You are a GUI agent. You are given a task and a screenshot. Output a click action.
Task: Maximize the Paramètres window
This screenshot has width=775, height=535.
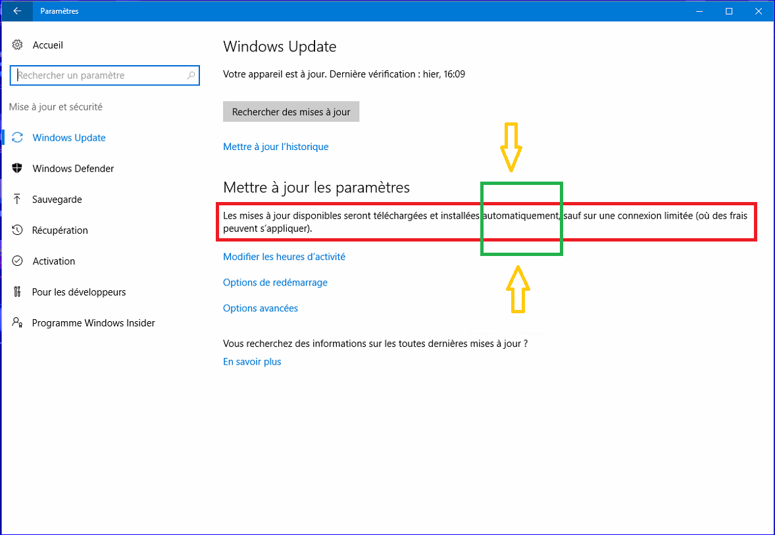(729, 11)
